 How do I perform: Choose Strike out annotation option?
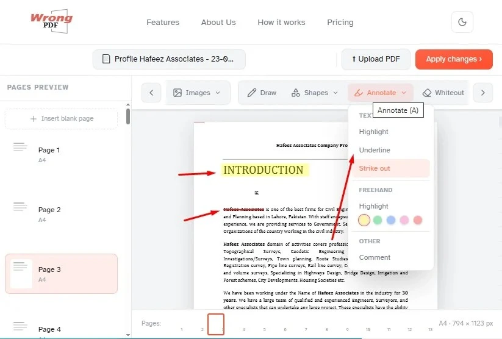390,168
